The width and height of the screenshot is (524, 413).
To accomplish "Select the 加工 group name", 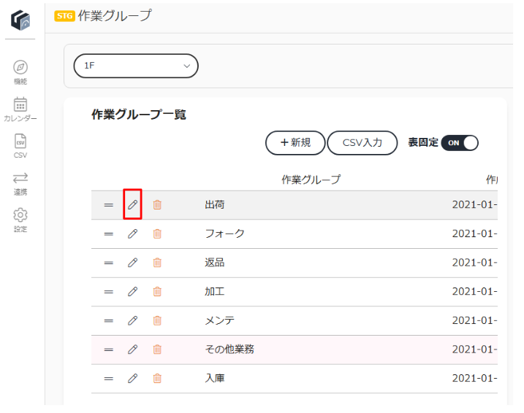I will coord(215,292).
